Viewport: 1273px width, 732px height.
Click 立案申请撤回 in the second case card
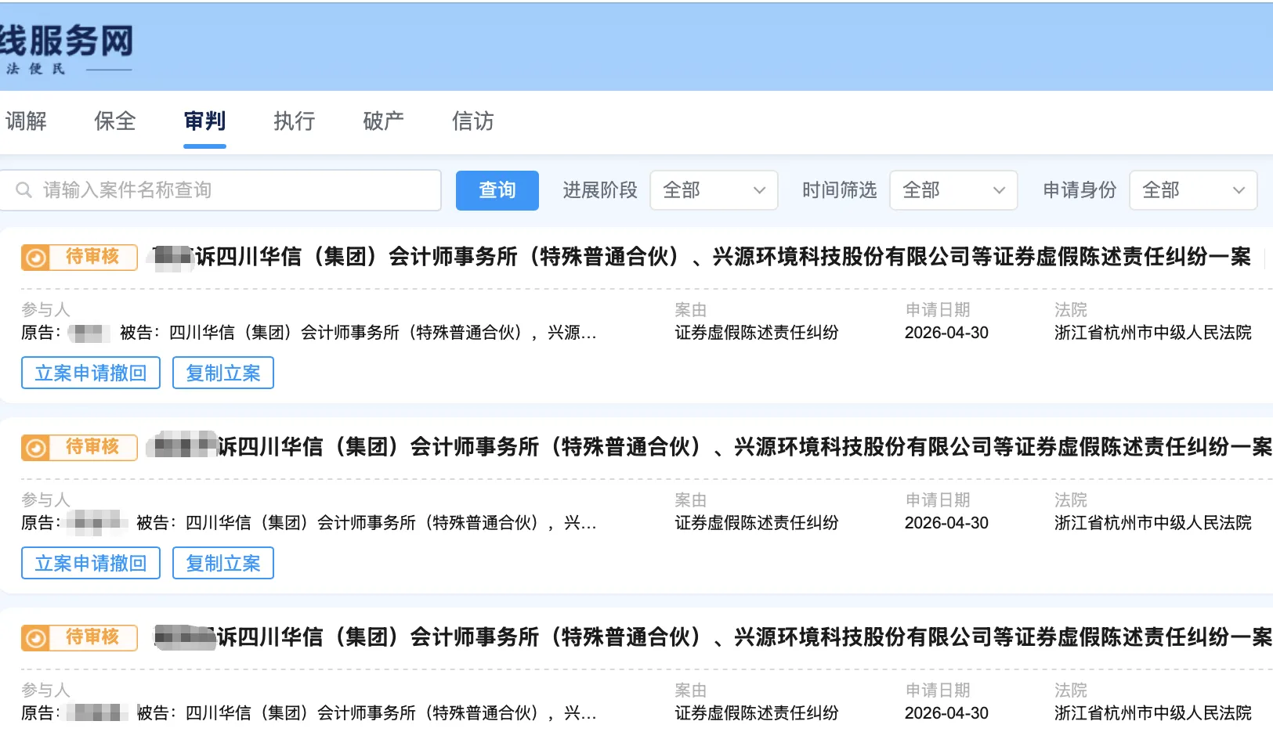point(91,563)
